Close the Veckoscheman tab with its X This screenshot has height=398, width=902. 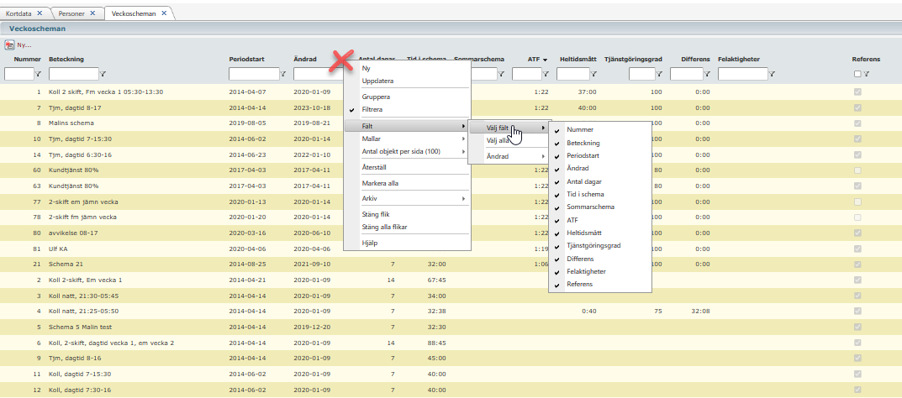point(164,13)
